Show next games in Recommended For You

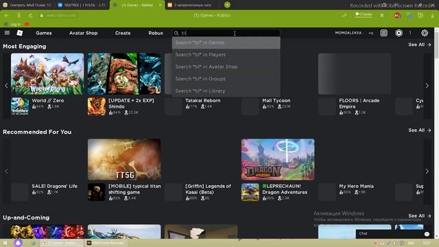[427, 171]
